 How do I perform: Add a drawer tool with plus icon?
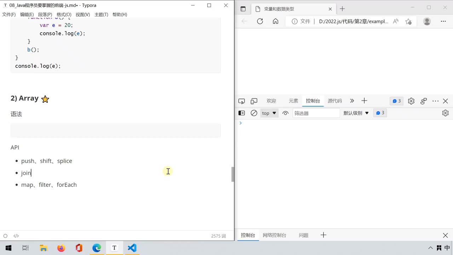323,235
